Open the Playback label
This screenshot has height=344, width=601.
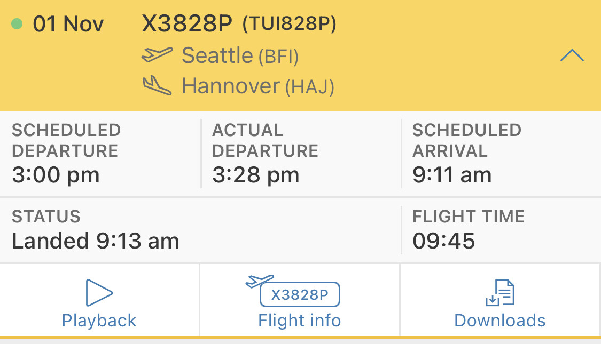click(99, 321)
